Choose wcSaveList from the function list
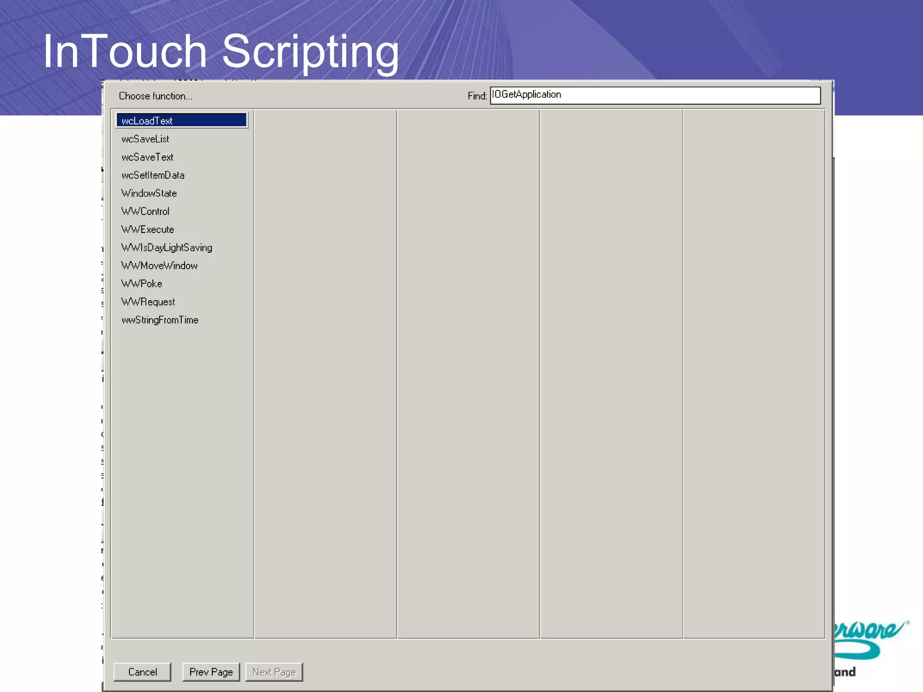Viewport: 923px width, 692px height. (x=145, y=139)
